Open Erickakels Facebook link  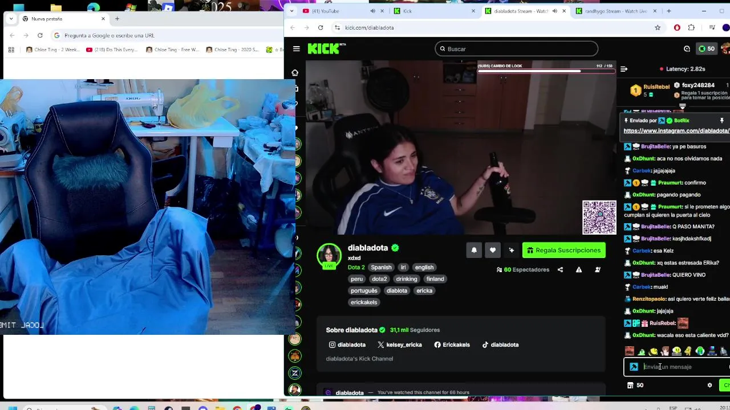tap(452, 345)
